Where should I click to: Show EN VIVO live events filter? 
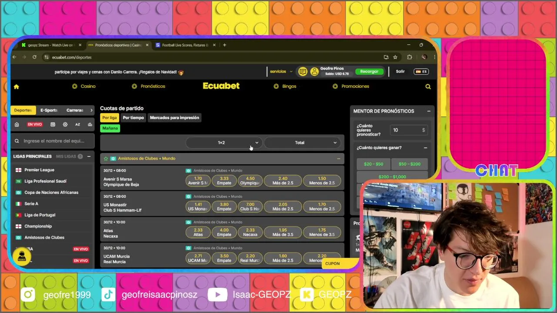point(35,124)
